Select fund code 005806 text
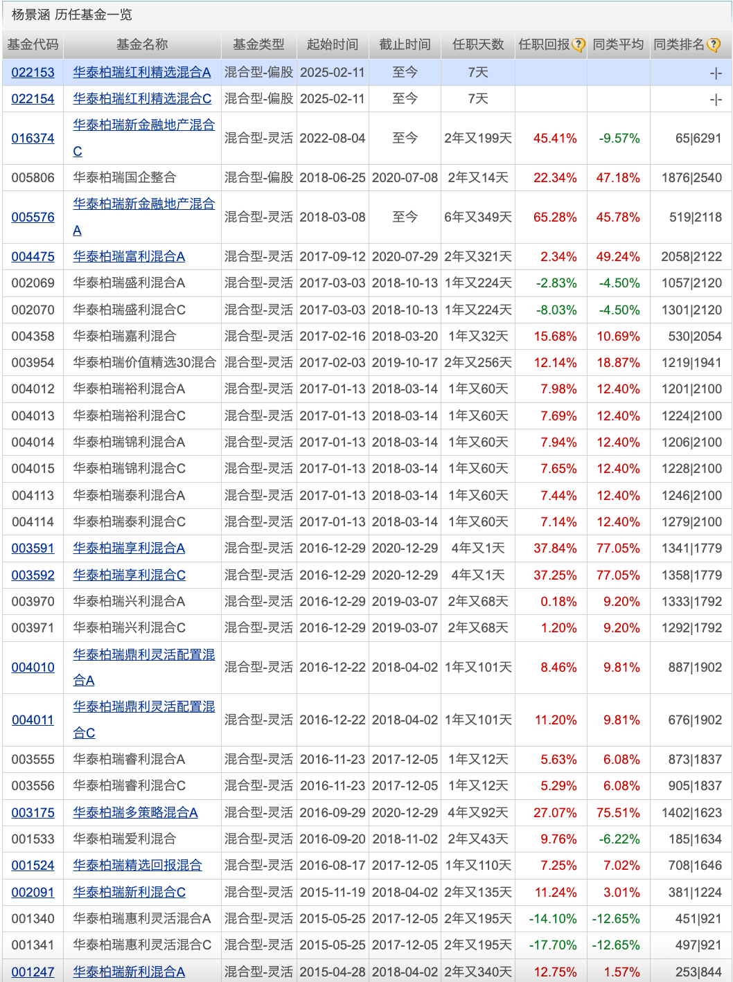 pos(33,177)
